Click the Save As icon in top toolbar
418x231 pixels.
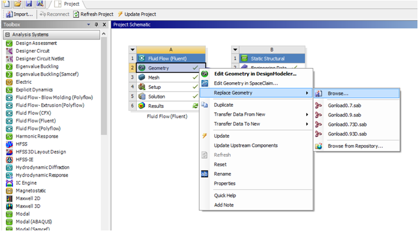click(40, 3)
